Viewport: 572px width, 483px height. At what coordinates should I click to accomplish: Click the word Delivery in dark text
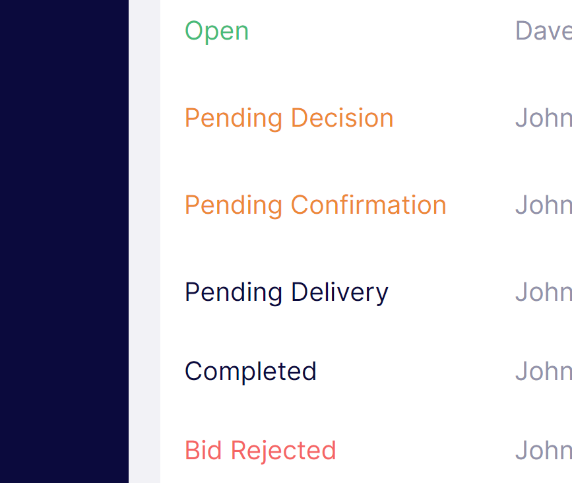(x=340, y=292)
